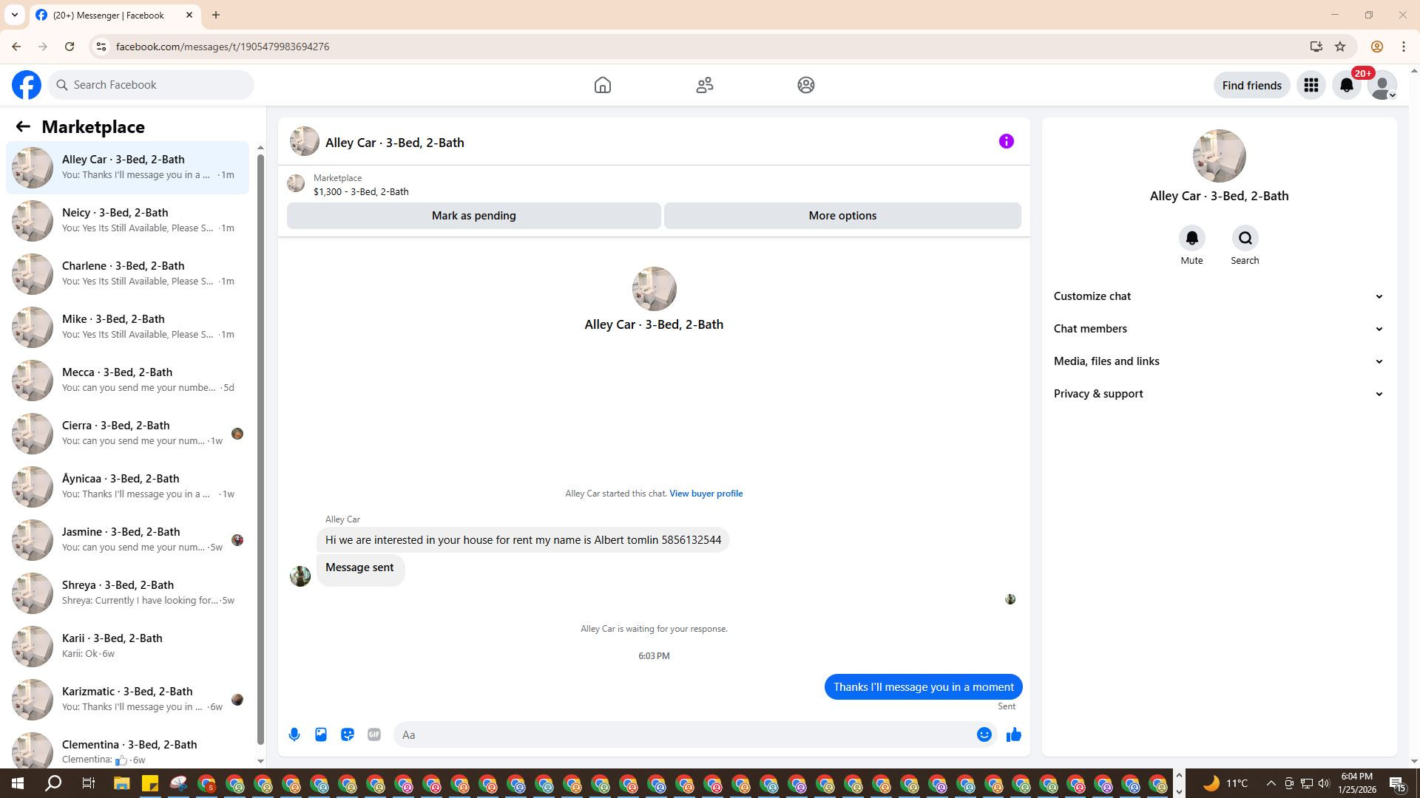Click the More options button
Image resolution: width=1420 pixels, height=798 pixels.
842,216
